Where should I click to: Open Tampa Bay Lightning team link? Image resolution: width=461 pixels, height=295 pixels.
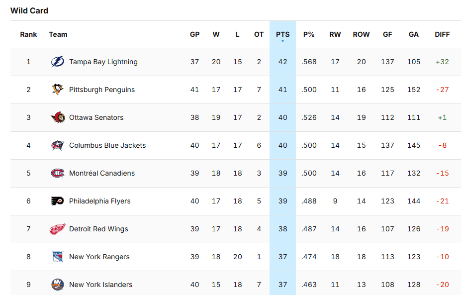point(103,62)
